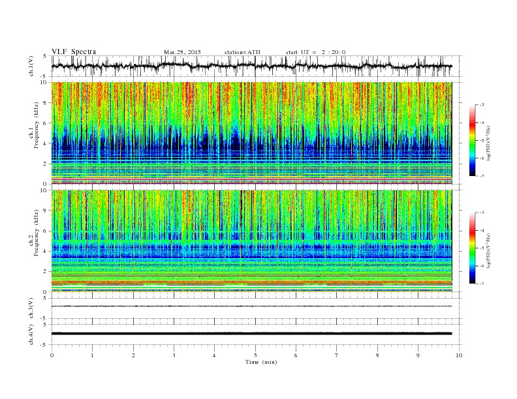Click the date 'Mar.28, 2015' label
Image resolution: width=517 pixels, height=399 pixels.
point(182,52)
